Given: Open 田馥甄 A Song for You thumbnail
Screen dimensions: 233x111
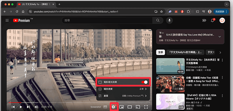Looking at the screenshot, I should 170,84.
